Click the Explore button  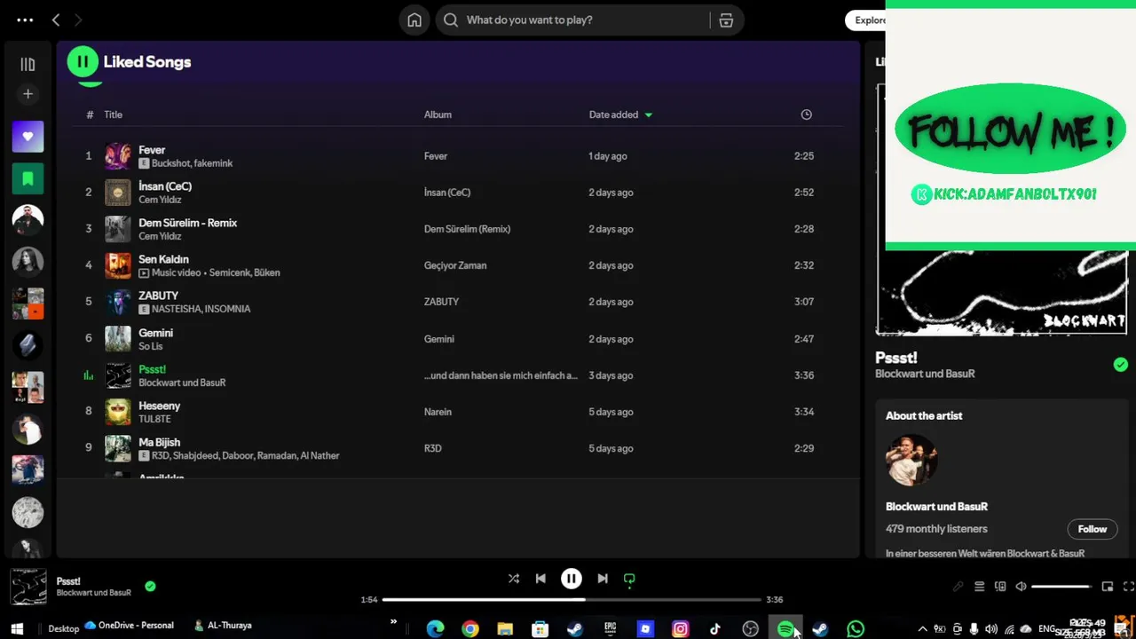pyautogui.click(x=869, y=20)
